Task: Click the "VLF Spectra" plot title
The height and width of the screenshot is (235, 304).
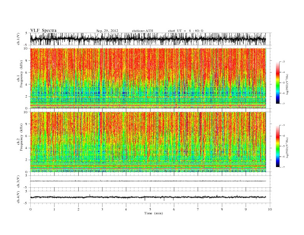Action: tap(43, 30)
